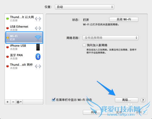Screen dimensions: 152x119
Task: Open the 网络名称 network dropdown
Action: click(x=111, y=38)
